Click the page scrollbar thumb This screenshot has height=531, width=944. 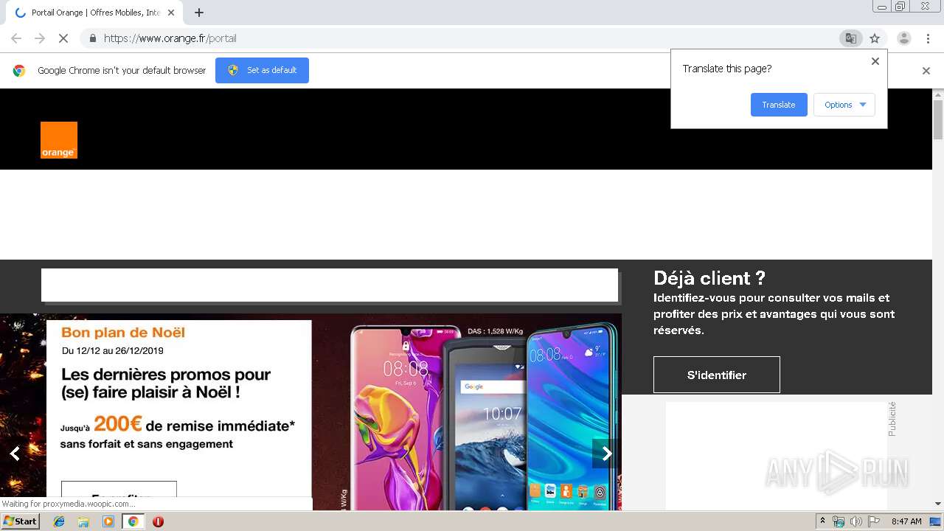[938, 119]
